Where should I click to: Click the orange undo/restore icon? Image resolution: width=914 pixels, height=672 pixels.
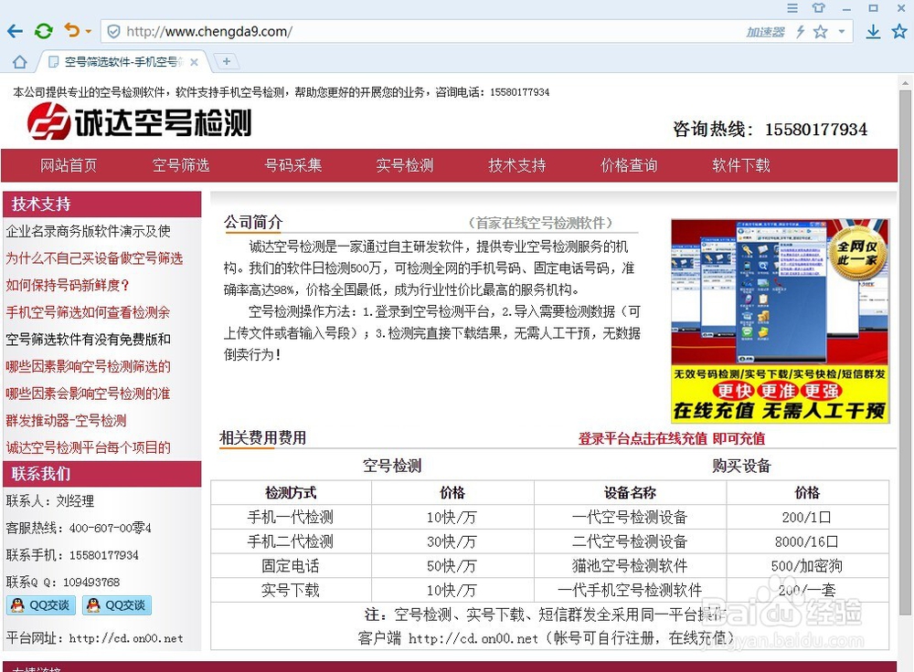pyautogui.click(x=71, y=30)
